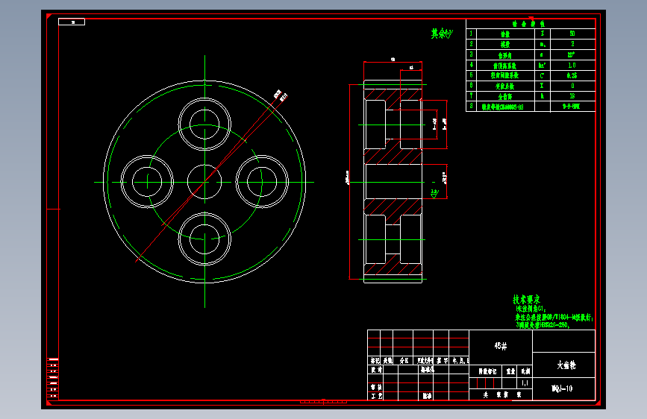The image size is (647, 419).
Task: Click row 8 accuracy grade label in table
Action: [x=502, y=107]
